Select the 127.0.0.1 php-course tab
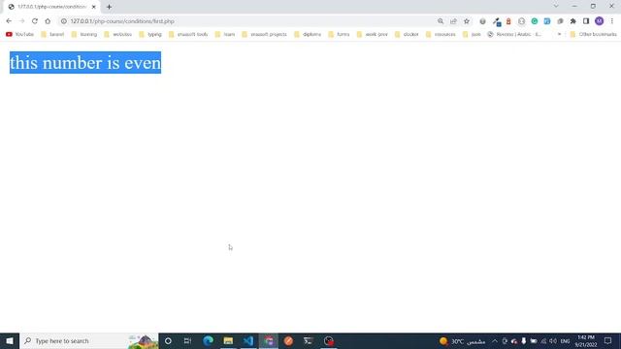The width and height of the screenshot is (621, 349). (x=51, y=7)
